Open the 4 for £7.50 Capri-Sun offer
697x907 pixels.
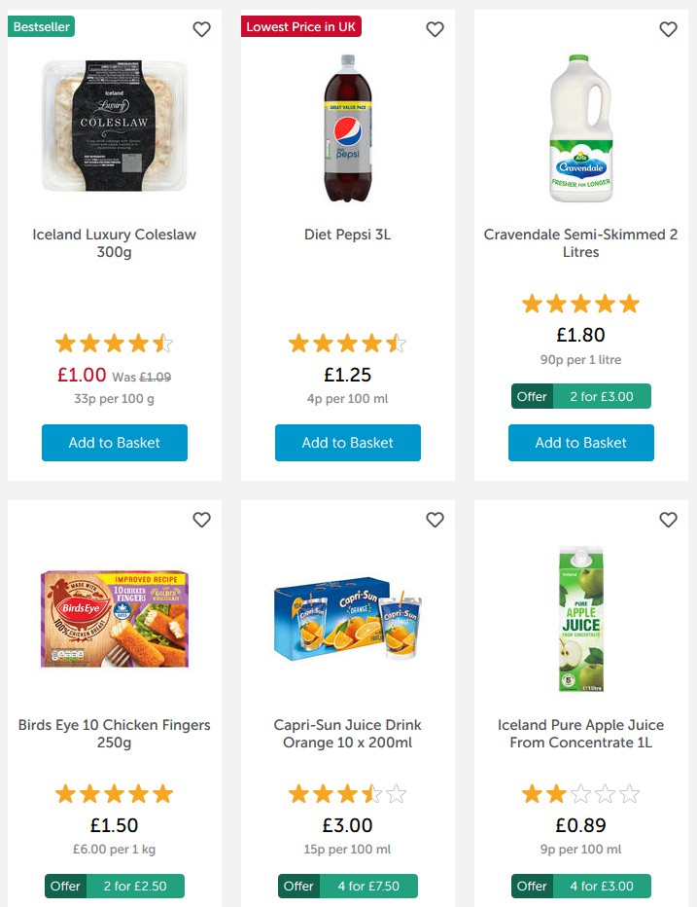347,886
